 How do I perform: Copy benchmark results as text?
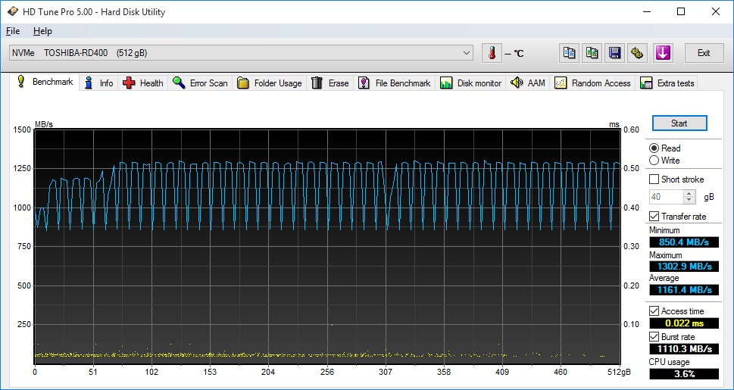(x=569, y=53)
